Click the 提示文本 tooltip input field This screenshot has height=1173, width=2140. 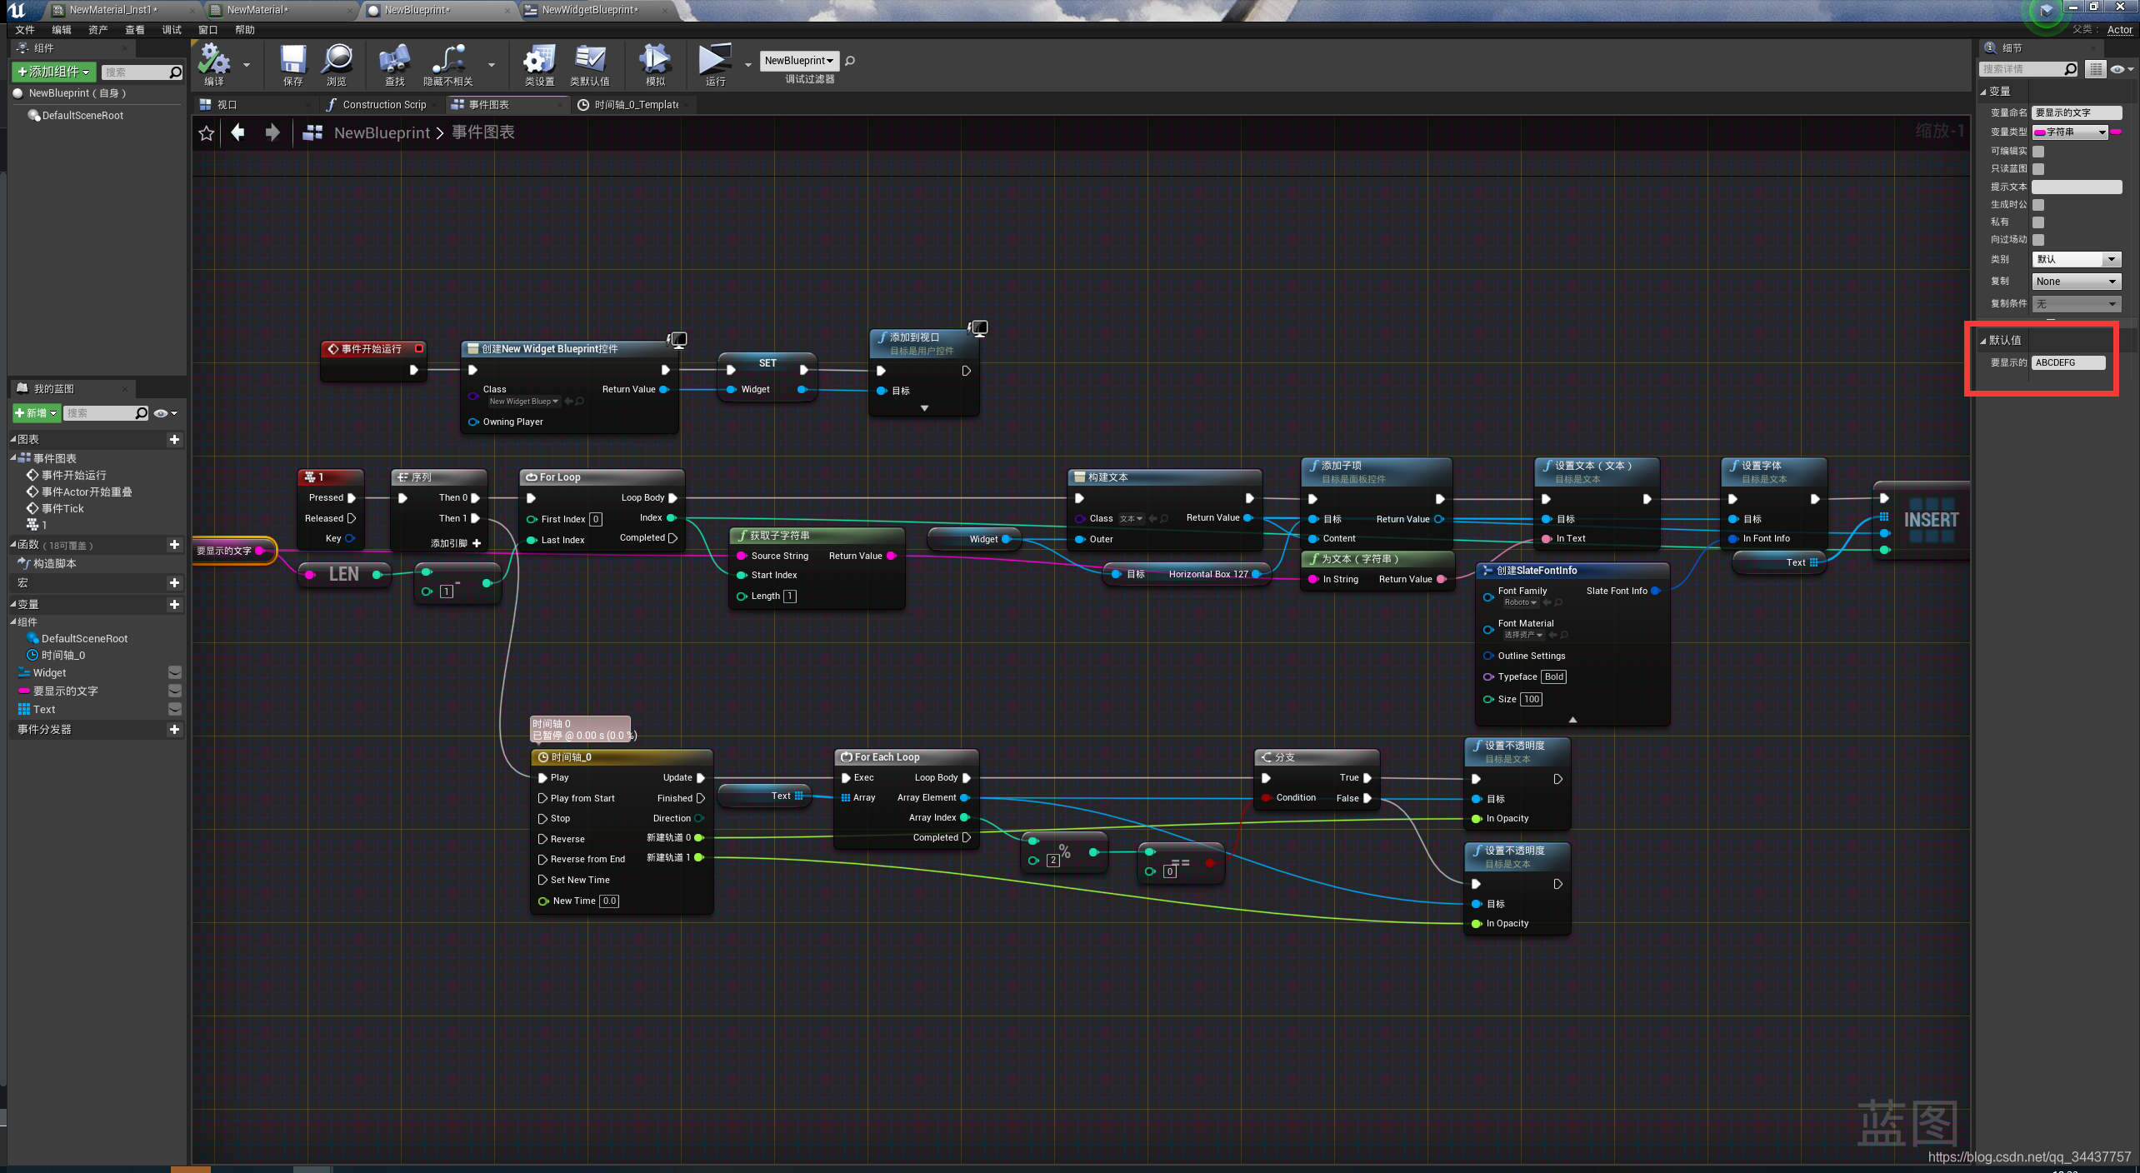[2077, 187]
